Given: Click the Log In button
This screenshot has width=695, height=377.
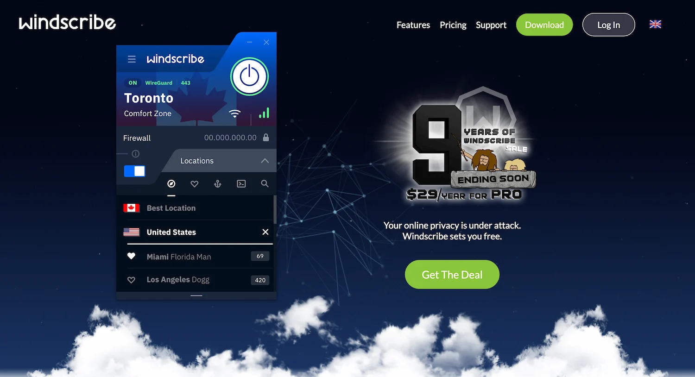Looking at the screenshot, I should (x=609, y=25).
